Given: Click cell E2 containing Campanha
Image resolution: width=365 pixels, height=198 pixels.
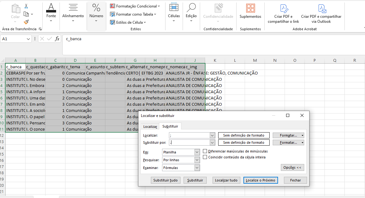Looking at the screenshot, I should 95,73.
